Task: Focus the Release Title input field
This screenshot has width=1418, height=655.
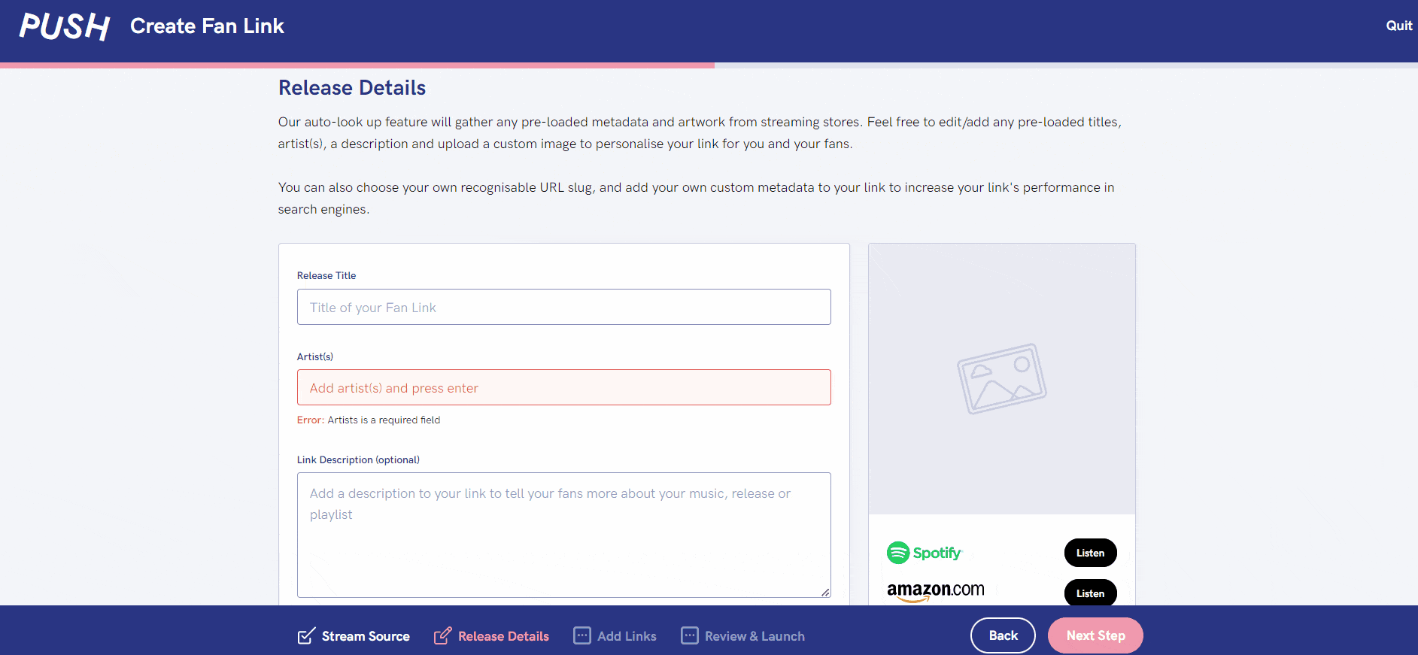Action: pyautogui.click(x=563, y=307)
